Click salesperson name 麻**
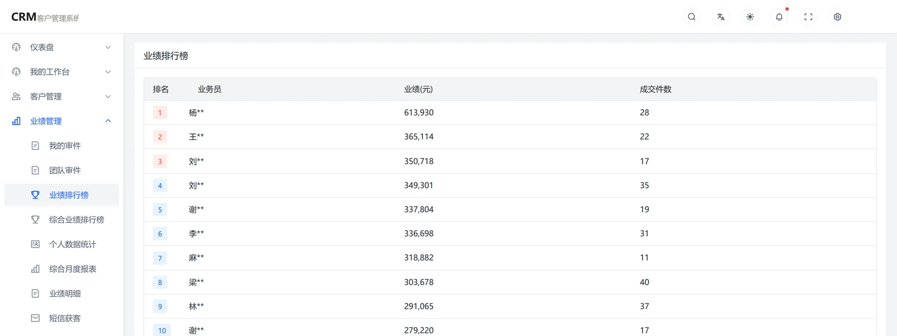The image size is (897, 336). (x=196, y=258)
